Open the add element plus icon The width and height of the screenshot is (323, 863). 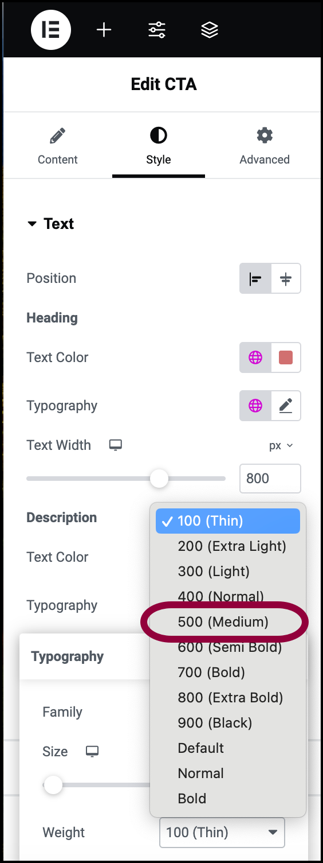(104, 30)
